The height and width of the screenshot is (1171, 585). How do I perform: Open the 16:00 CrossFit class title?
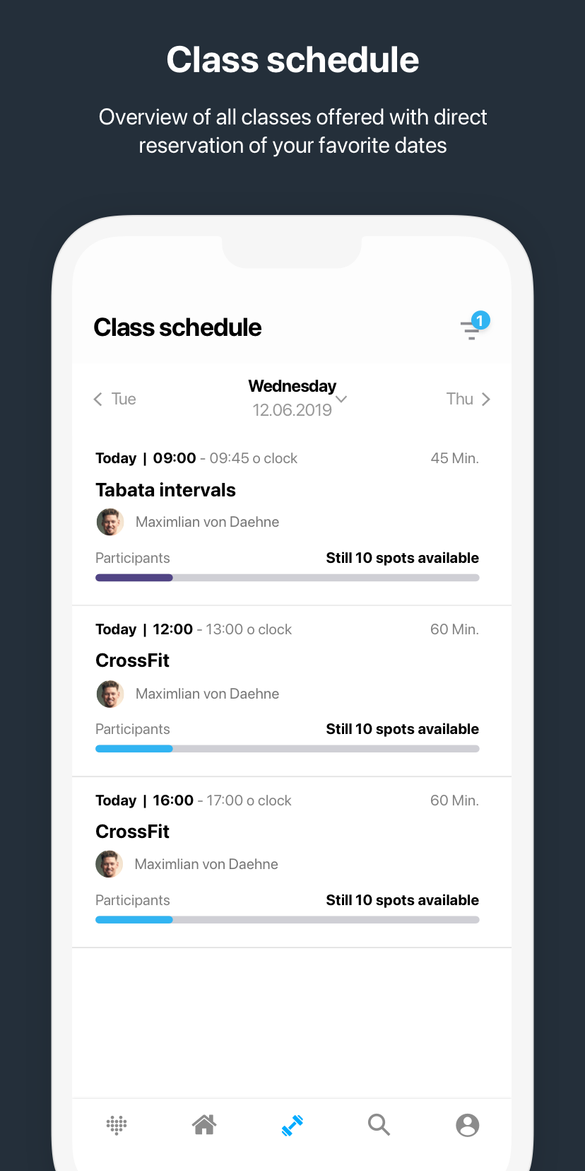point(133,832)
